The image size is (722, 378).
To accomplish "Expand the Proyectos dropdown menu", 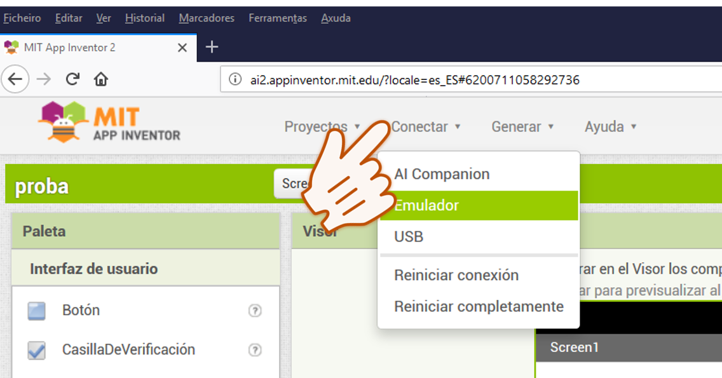I will coord(322,126).
